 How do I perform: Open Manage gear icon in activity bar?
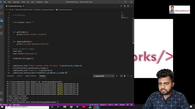point(2,100)
